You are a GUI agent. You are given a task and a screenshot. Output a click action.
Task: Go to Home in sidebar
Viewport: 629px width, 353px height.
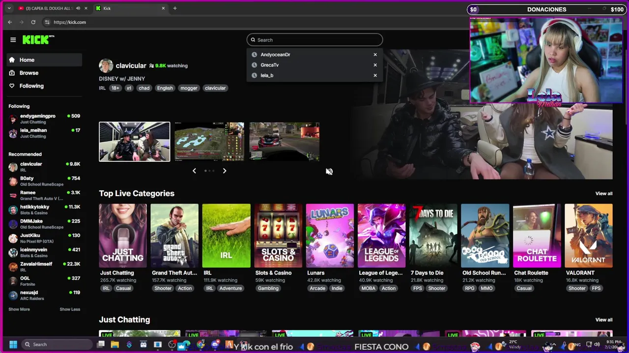coord(44,60)
